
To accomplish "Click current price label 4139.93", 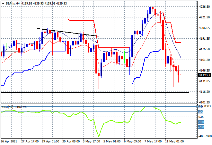I will tap(204, 75).
